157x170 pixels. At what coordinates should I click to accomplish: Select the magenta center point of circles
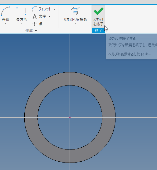[x=70, y=117]
